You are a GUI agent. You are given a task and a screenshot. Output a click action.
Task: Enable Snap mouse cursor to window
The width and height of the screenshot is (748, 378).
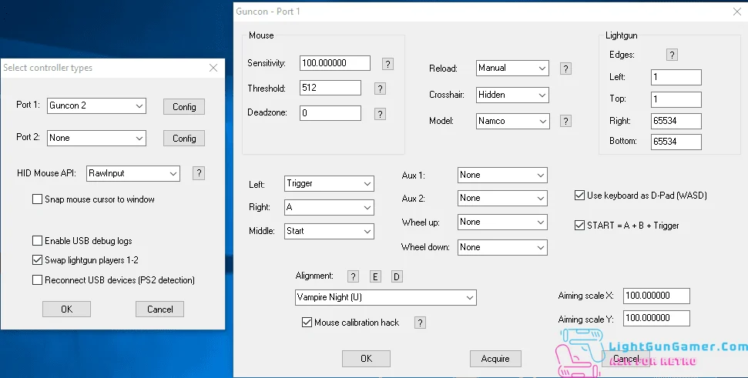point(38,199)
